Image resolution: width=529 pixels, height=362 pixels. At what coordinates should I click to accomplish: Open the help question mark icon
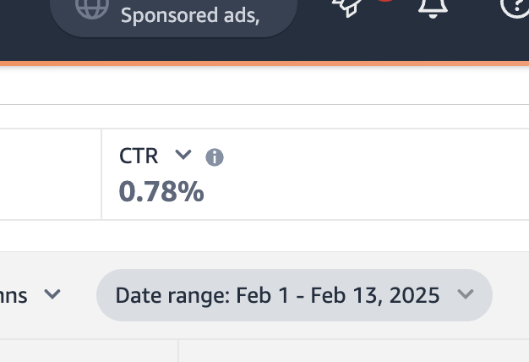click(x=515, y=8)
